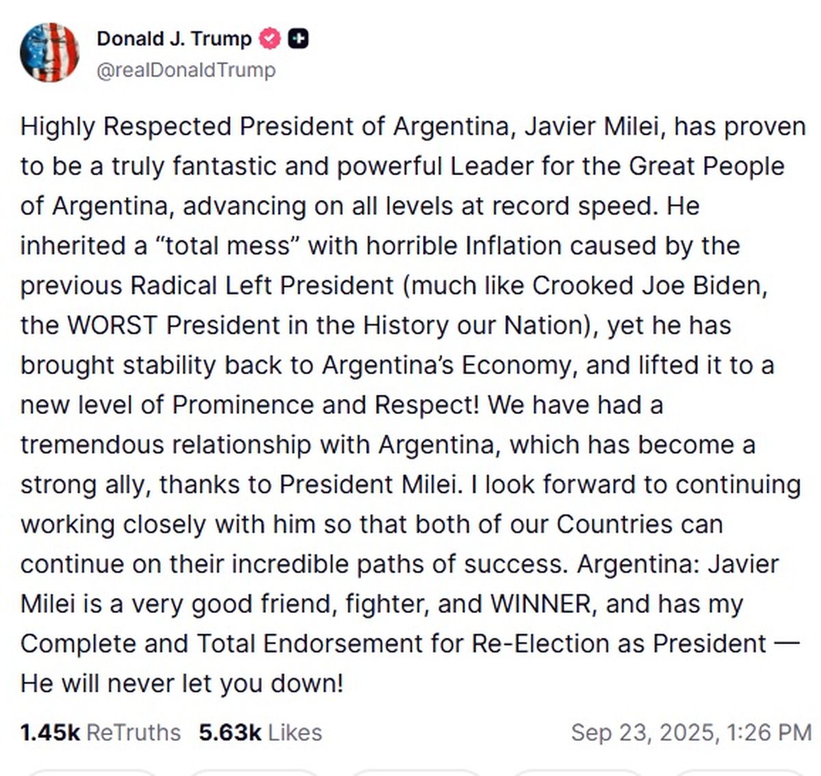Viewport: 821px width, 776px height.
Task: Click the pink verified checkmark badge
Action: pyautogui.click(x=269, y=39)
